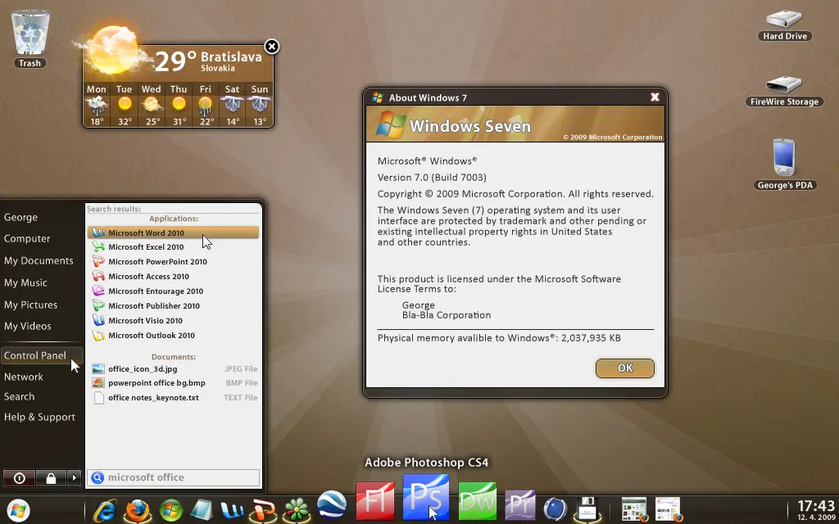Launch ICQ flower icon in the dock

pyautogui.click(x=296, y=510)
